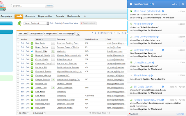Open the blue sidebar dropdown arrow
The image size is (186, 116).
[x=11, y=23]
